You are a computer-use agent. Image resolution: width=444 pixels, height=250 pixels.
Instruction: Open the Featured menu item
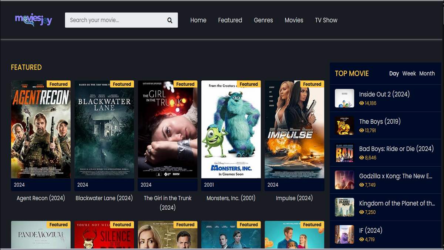(230, 20)
